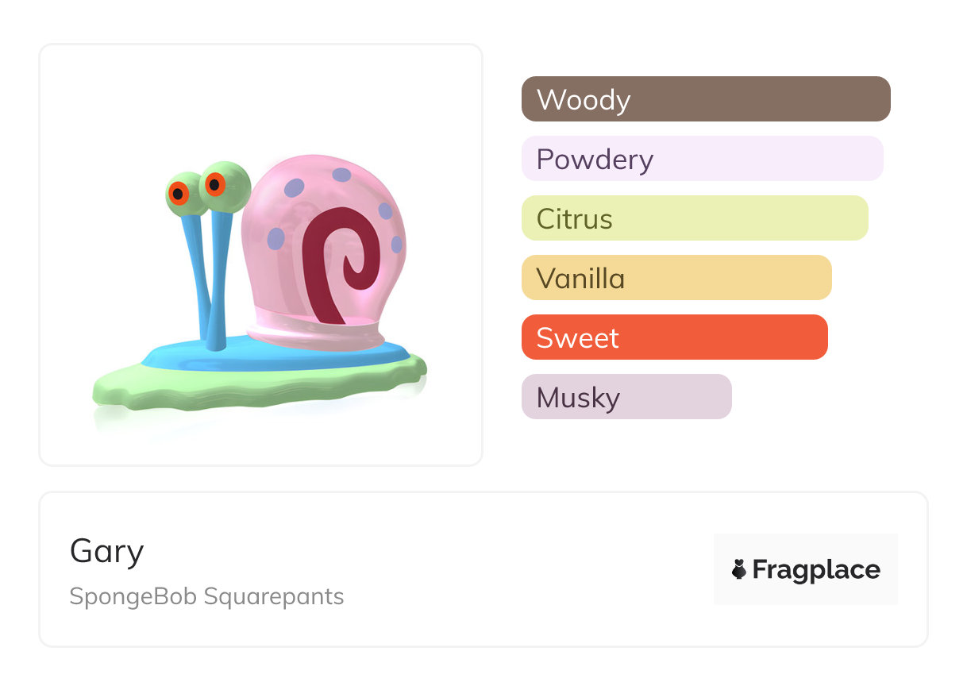
Task: Click the Gary character name title
Action: tap(107, 551)
